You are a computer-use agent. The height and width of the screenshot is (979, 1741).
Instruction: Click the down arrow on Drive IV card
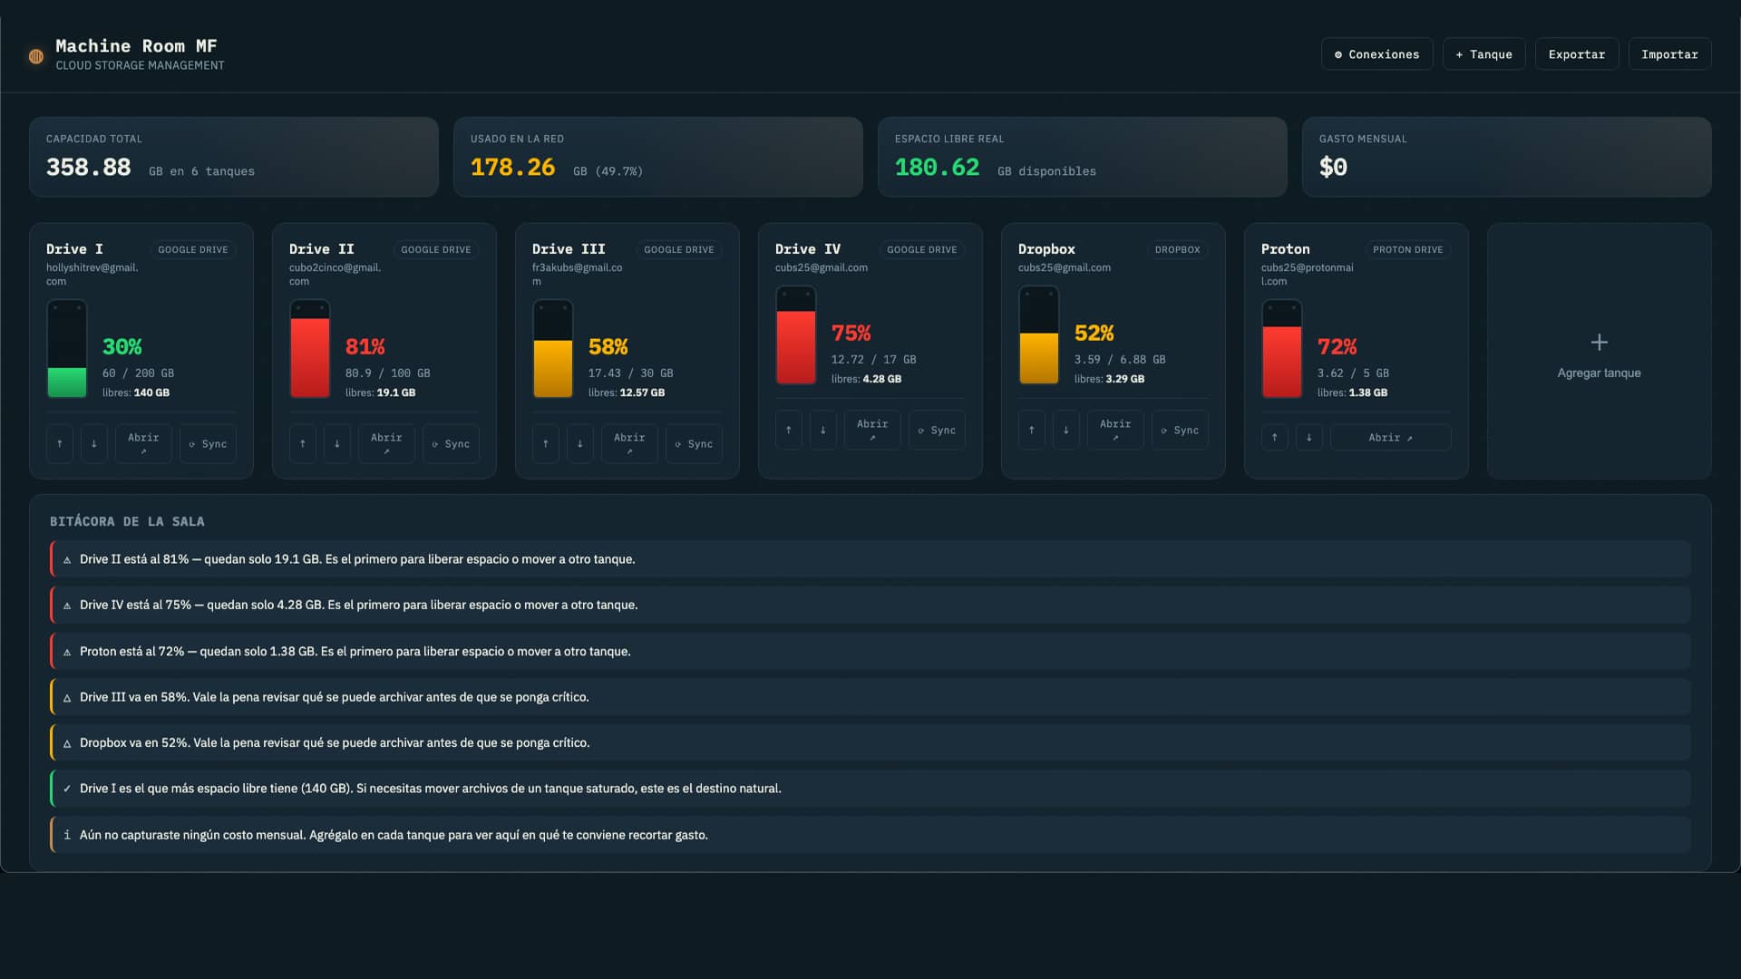click(x=823, y=431)
